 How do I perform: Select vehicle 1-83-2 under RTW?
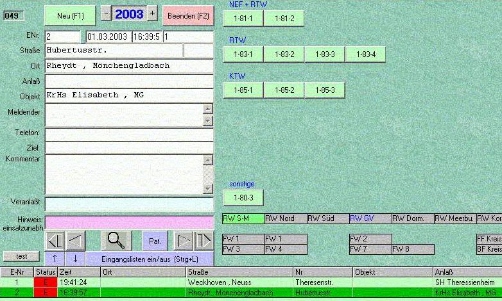pyautogui.click(x=284, y=54)
